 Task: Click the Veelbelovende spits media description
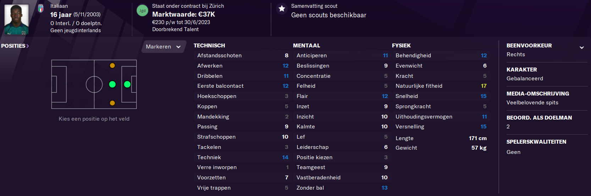point(532,103)
